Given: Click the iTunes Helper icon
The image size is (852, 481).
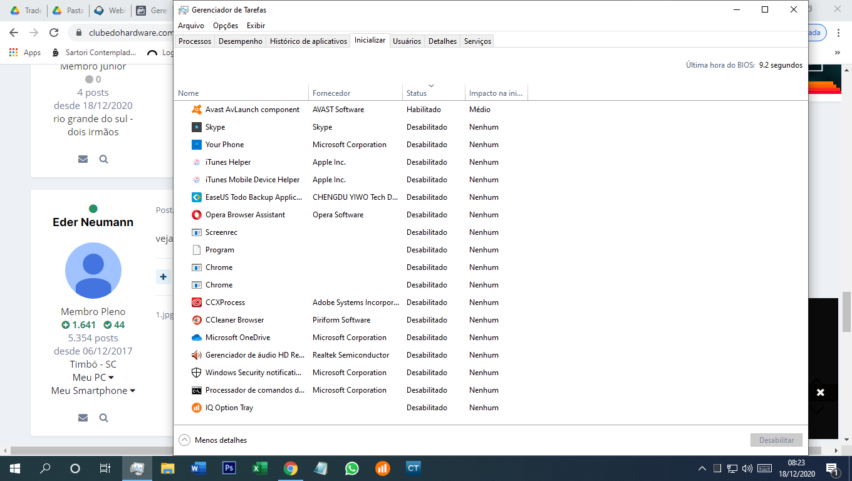Looking at the screenshot, I should click(196, 162).
